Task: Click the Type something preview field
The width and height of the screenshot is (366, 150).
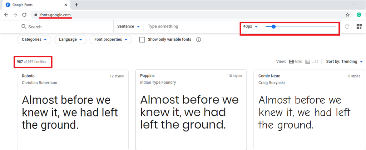Action: click(x=190, y=26)
